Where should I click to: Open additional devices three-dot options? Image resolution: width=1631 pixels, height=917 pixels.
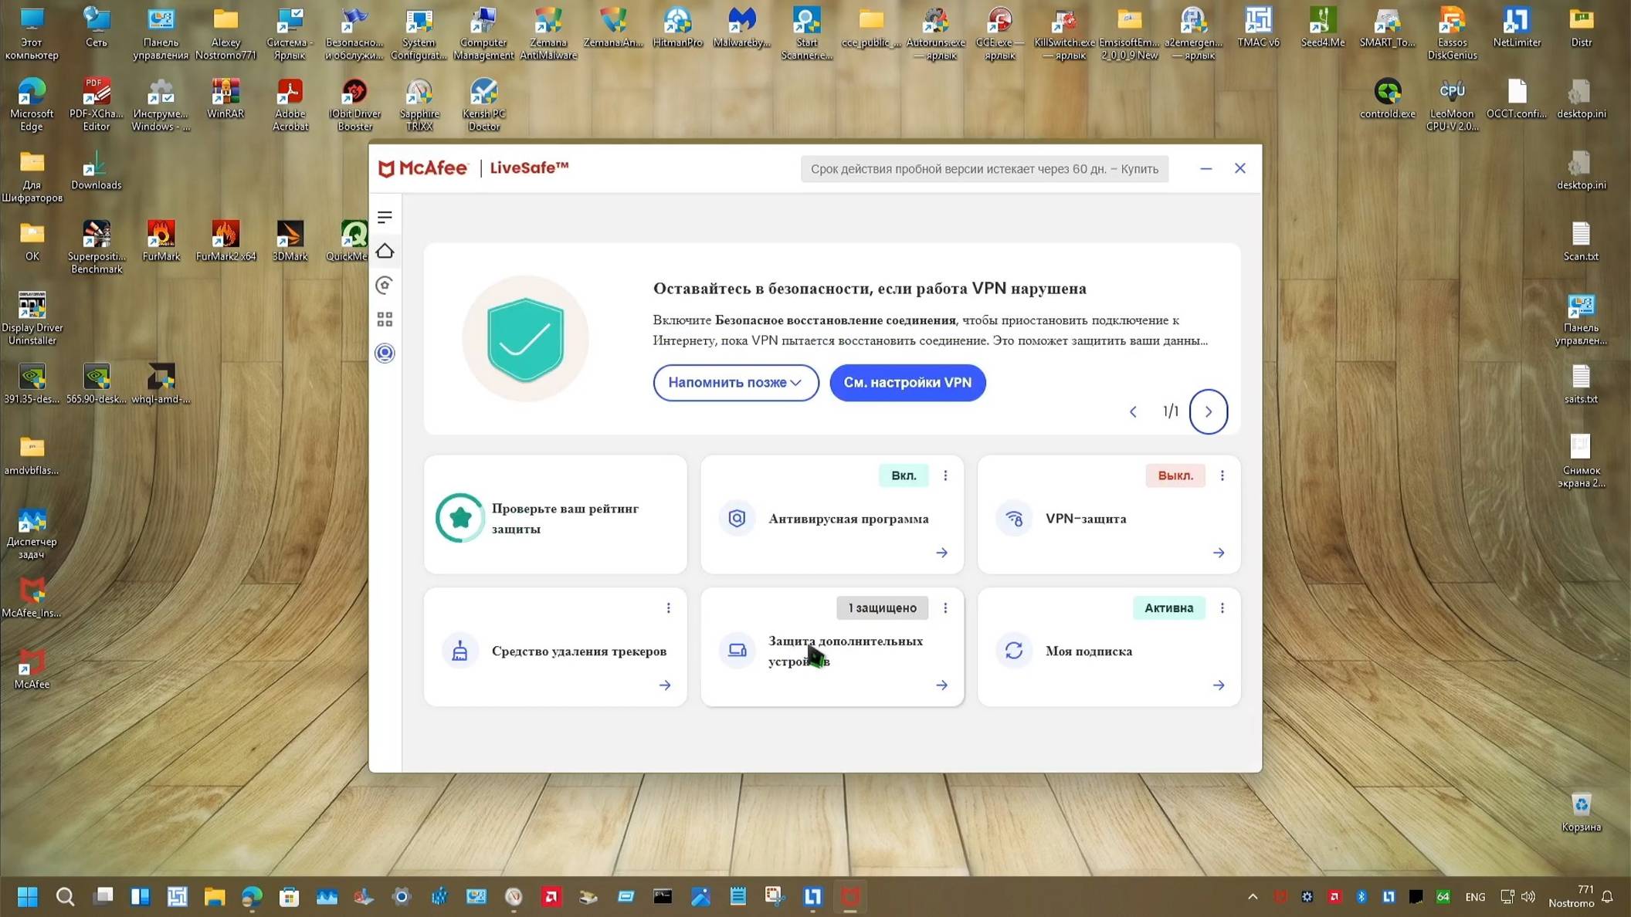coord(945,608)
